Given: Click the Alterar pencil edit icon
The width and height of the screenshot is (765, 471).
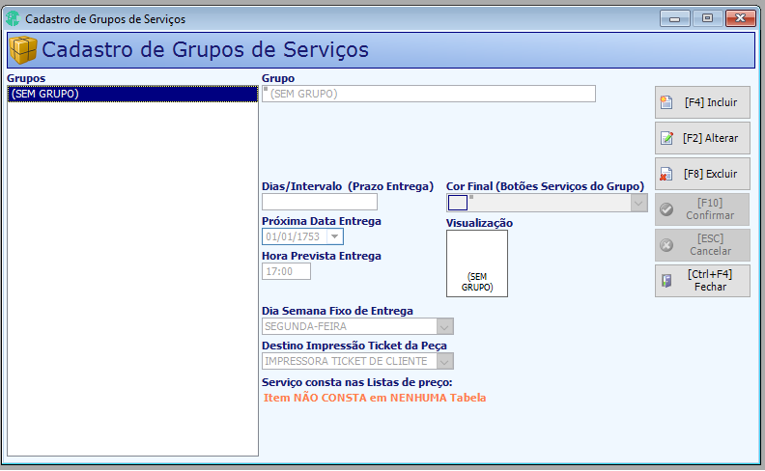Looking at the screenshot, I should click(x=666, y=138).
